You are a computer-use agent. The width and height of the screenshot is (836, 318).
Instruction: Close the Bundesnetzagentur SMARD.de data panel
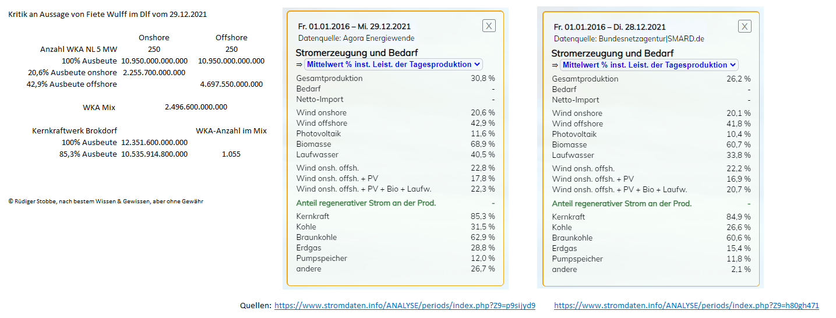[745, 26]
